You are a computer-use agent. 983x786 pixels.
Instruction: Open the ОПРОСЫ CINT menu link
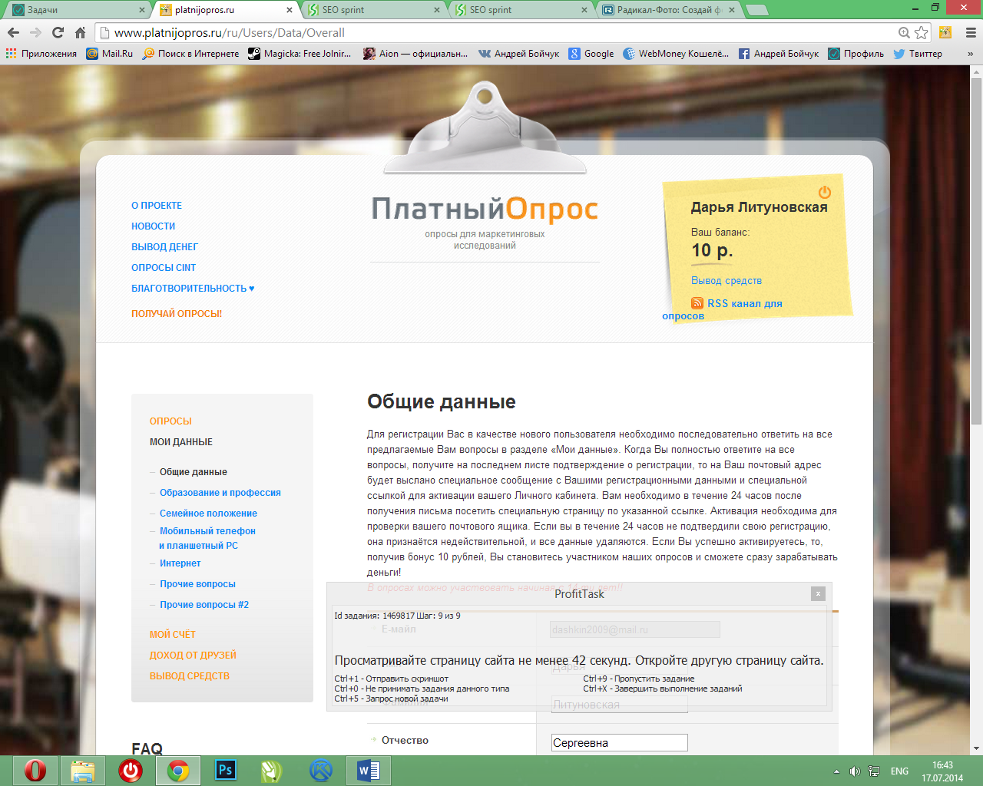pyautogui.click(x=164, y=268)
